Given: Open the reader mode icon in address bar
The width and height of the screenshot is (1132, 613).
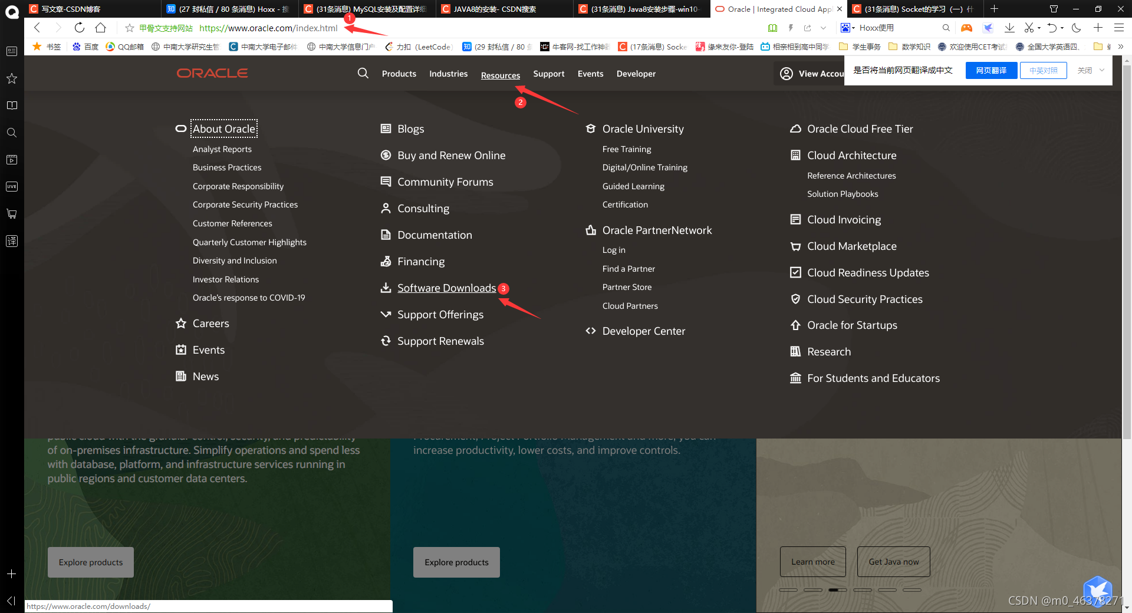Looking at the screenshot, I should 772,28.
